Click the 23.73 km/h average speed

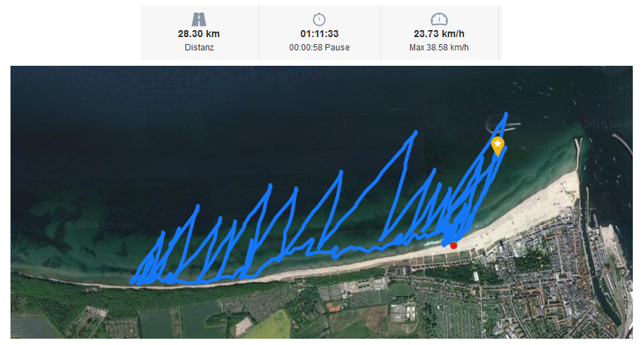click(x=439, y=34)
